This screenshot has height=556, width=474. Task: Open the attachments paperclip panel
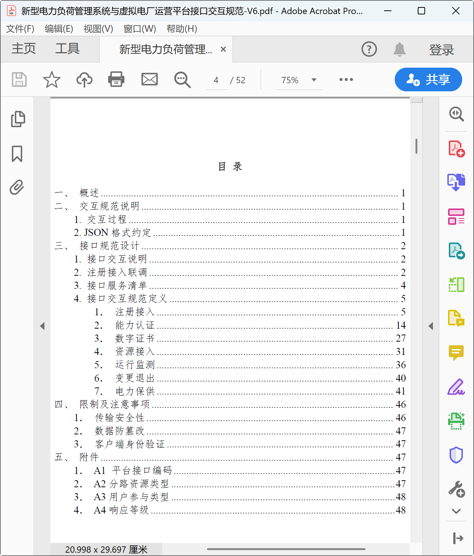tap(17, 187)
